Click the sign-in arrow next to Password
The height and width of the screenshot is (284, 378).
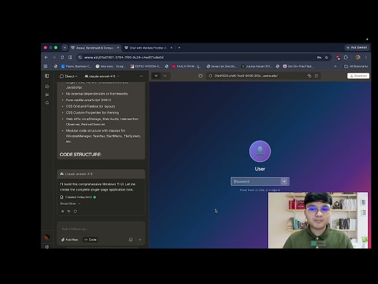(284, 182)
